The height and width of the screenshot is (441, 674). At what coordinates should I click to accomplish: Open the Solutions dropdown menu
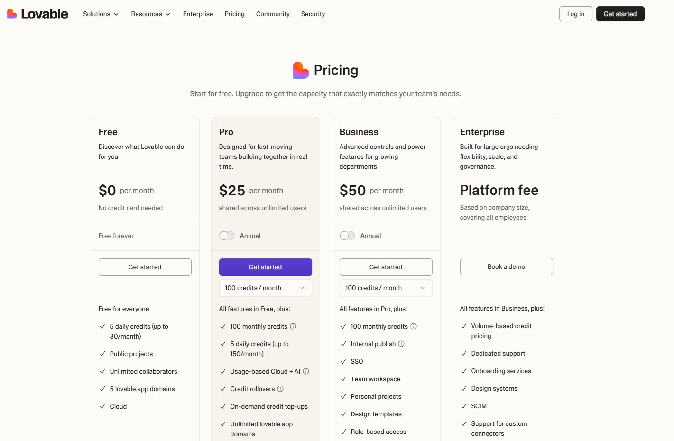pyautogui.click(x=100, y=14)
